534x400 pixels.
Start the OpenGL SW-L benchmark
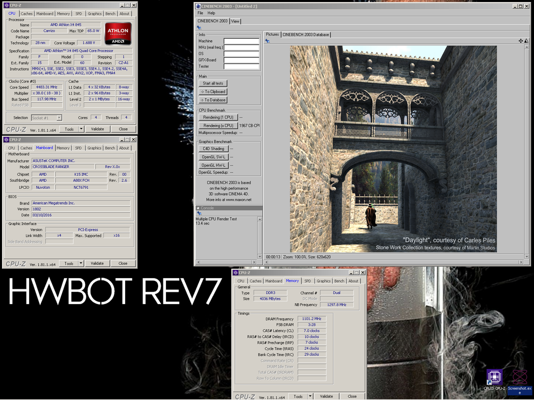(214, 157)
